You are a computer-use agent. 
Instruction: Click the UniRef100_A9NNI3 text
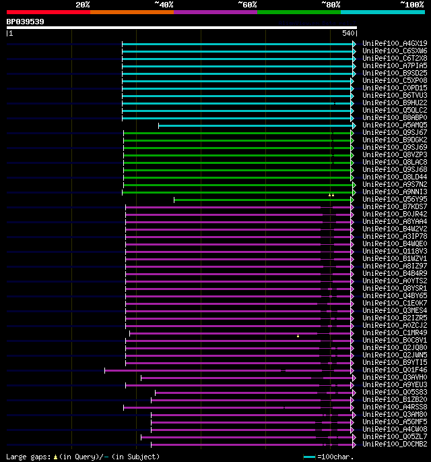point(395,192)
